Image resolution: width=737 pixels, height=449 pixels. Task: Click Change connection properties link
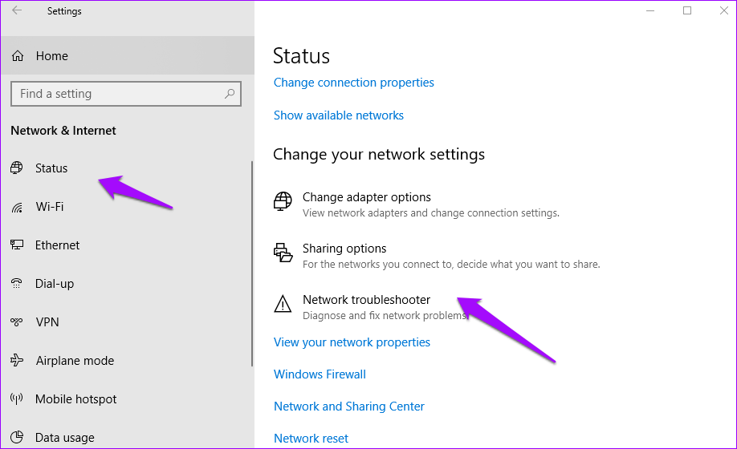(x=353, y=83)
